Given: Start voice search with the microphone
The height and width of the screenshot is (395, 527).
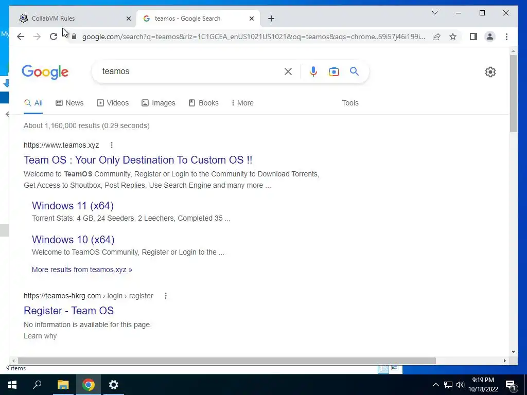Looking at the screenshot, I should coord(313,71).
